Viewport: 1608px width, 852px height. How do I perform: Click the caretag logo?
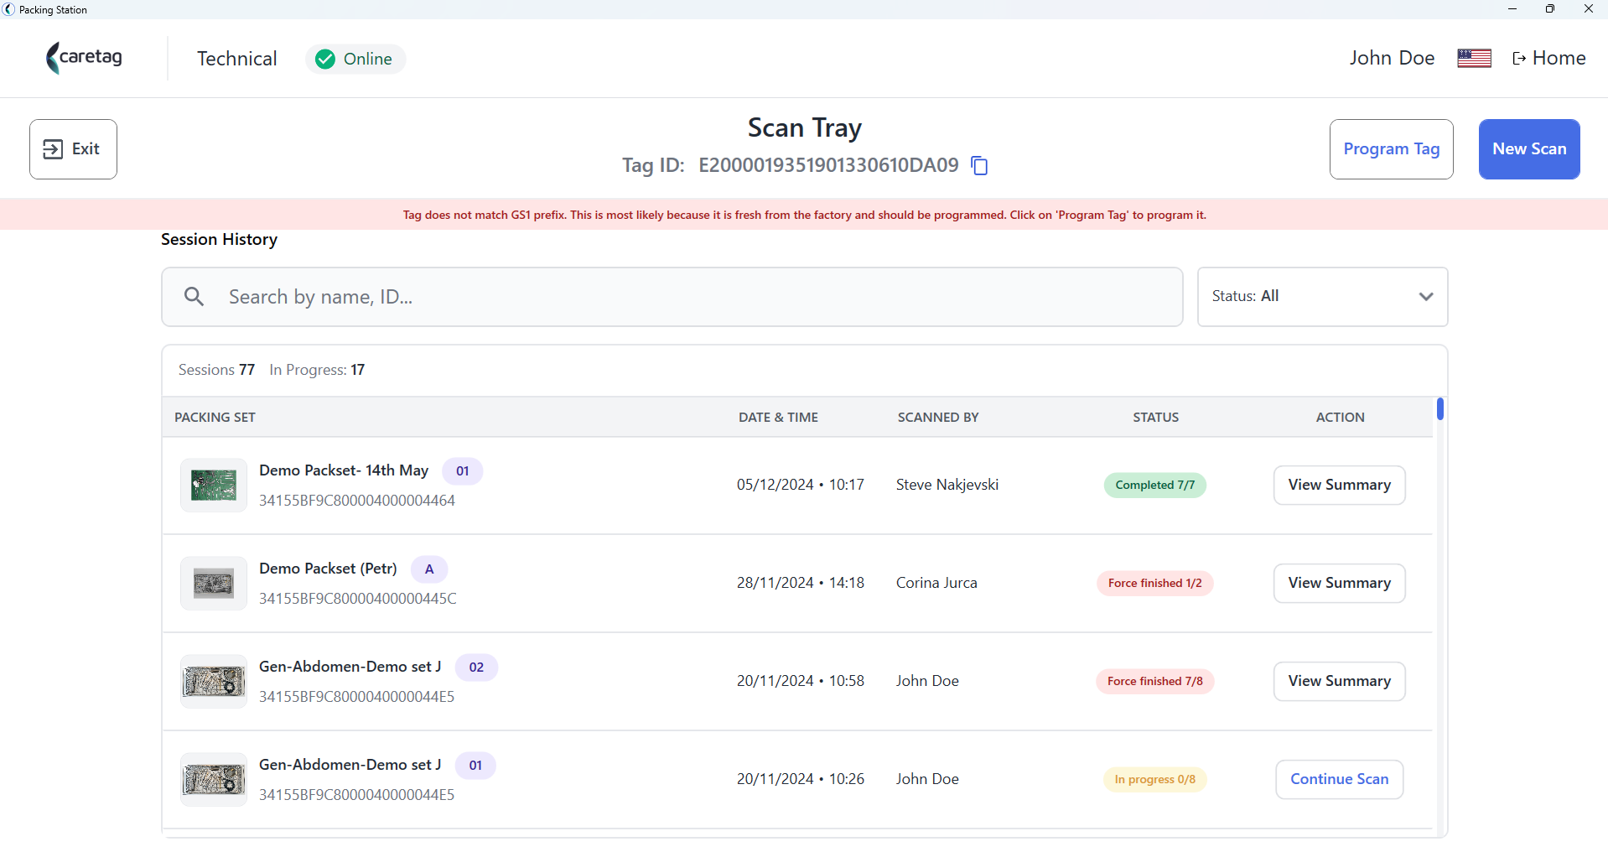coord(84,58)
